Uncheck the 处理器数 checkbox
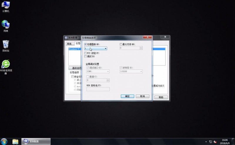The width and height of the screenshot is (235, 145). [x=85, y=44]
